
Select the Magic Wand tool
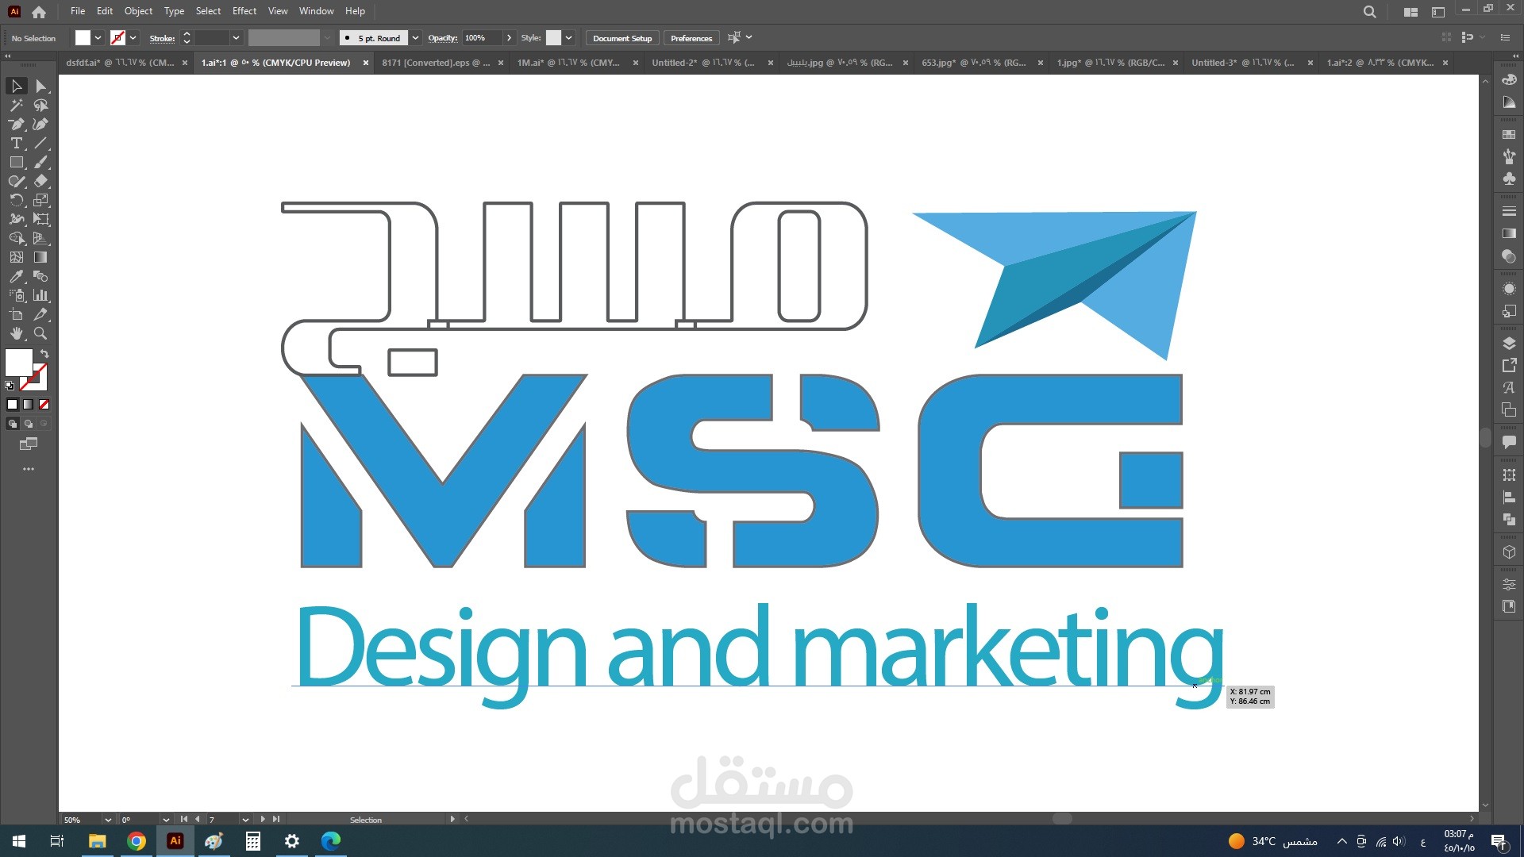click(x=16, y=105)
